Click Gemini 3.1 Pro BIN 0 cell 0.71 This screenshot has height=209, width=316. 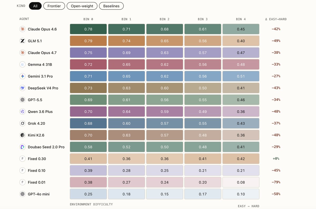88,76
